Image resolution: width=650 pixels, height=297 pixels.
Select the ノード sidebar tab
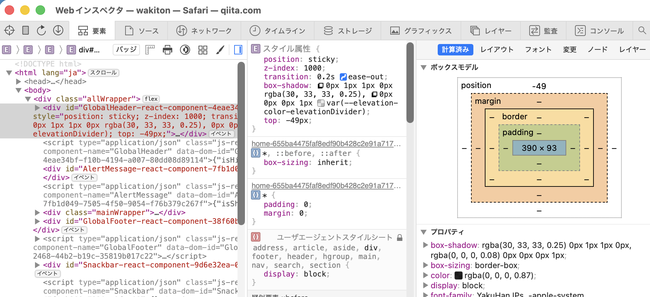click(x=598, y=50)
